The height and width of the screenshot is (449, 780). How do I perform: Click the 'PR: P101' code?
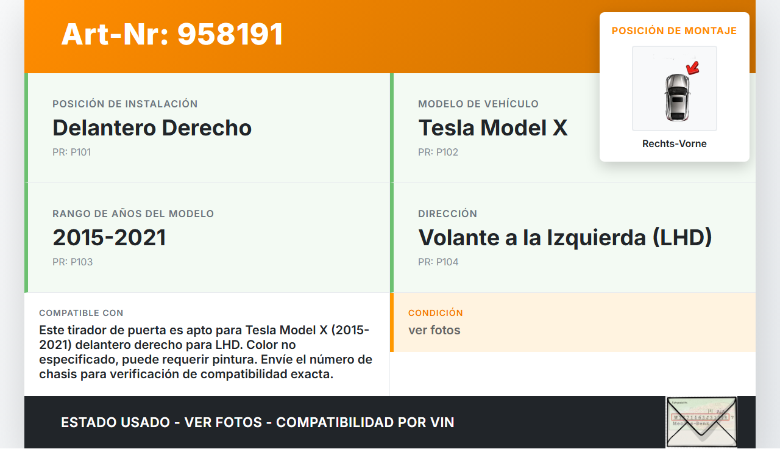pos(72,152)
